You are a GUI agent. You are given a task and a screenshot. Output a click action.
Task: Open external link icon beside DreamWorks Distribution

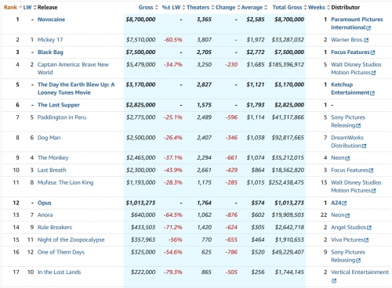364,146
